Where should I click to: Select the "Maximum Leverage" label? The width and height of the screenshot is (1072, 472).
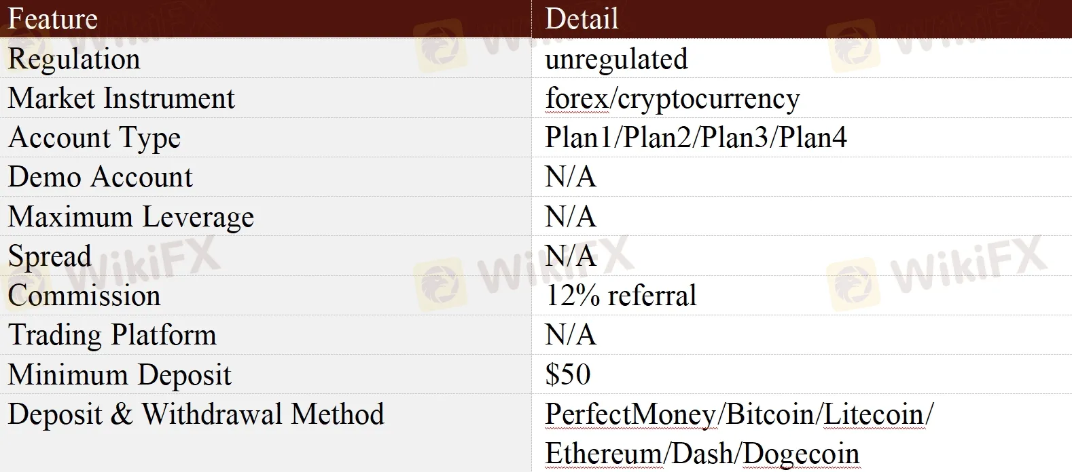click(x=131, y=217)
